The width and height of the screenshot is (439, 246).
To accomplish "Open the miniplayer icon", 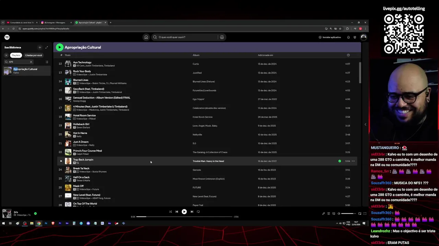I will (360, 214).
